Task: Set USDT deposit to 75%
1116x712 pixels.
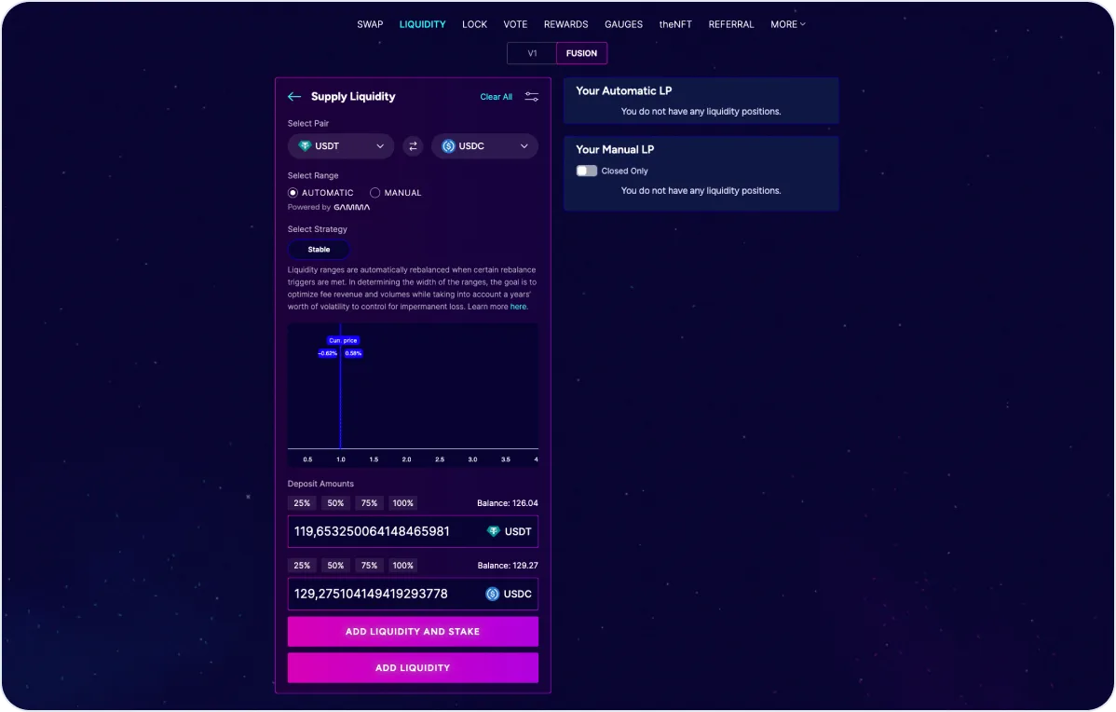Action: point(369,503)
